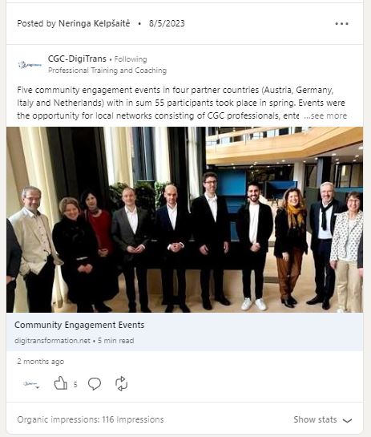Open the CGC-DigiTrans page name

[x=77, y=59]
